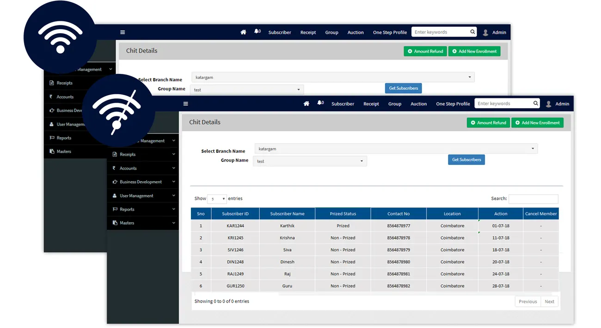
Task: Click the Reports flag icon in front sidebar
Action: pyautogui.click(x=115, y=209)
